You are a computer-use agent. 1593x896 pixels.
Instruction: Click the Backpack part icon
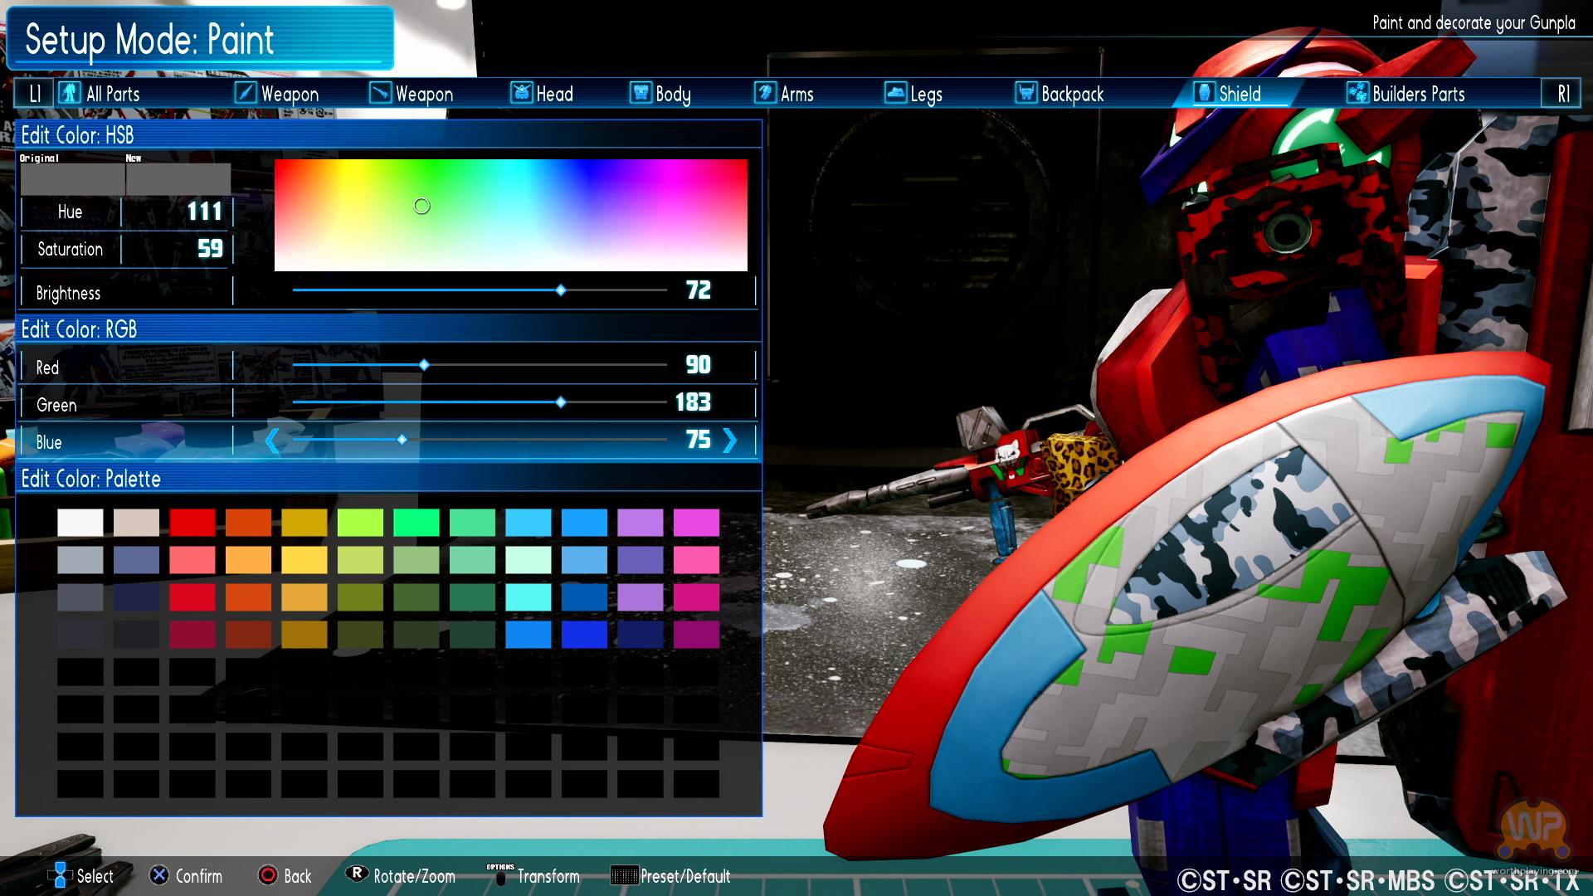point(1026,93)
